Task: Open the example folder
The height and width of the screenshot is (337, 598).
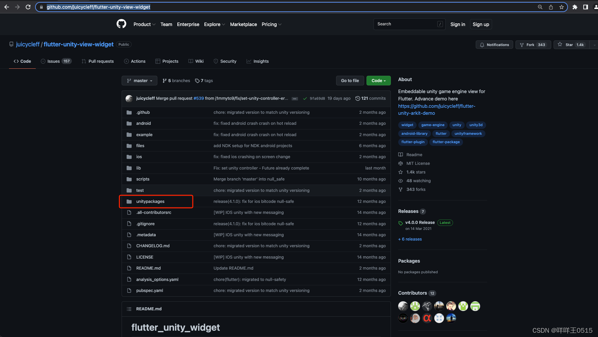Action: pyautogui.click(x=144, y=135)
